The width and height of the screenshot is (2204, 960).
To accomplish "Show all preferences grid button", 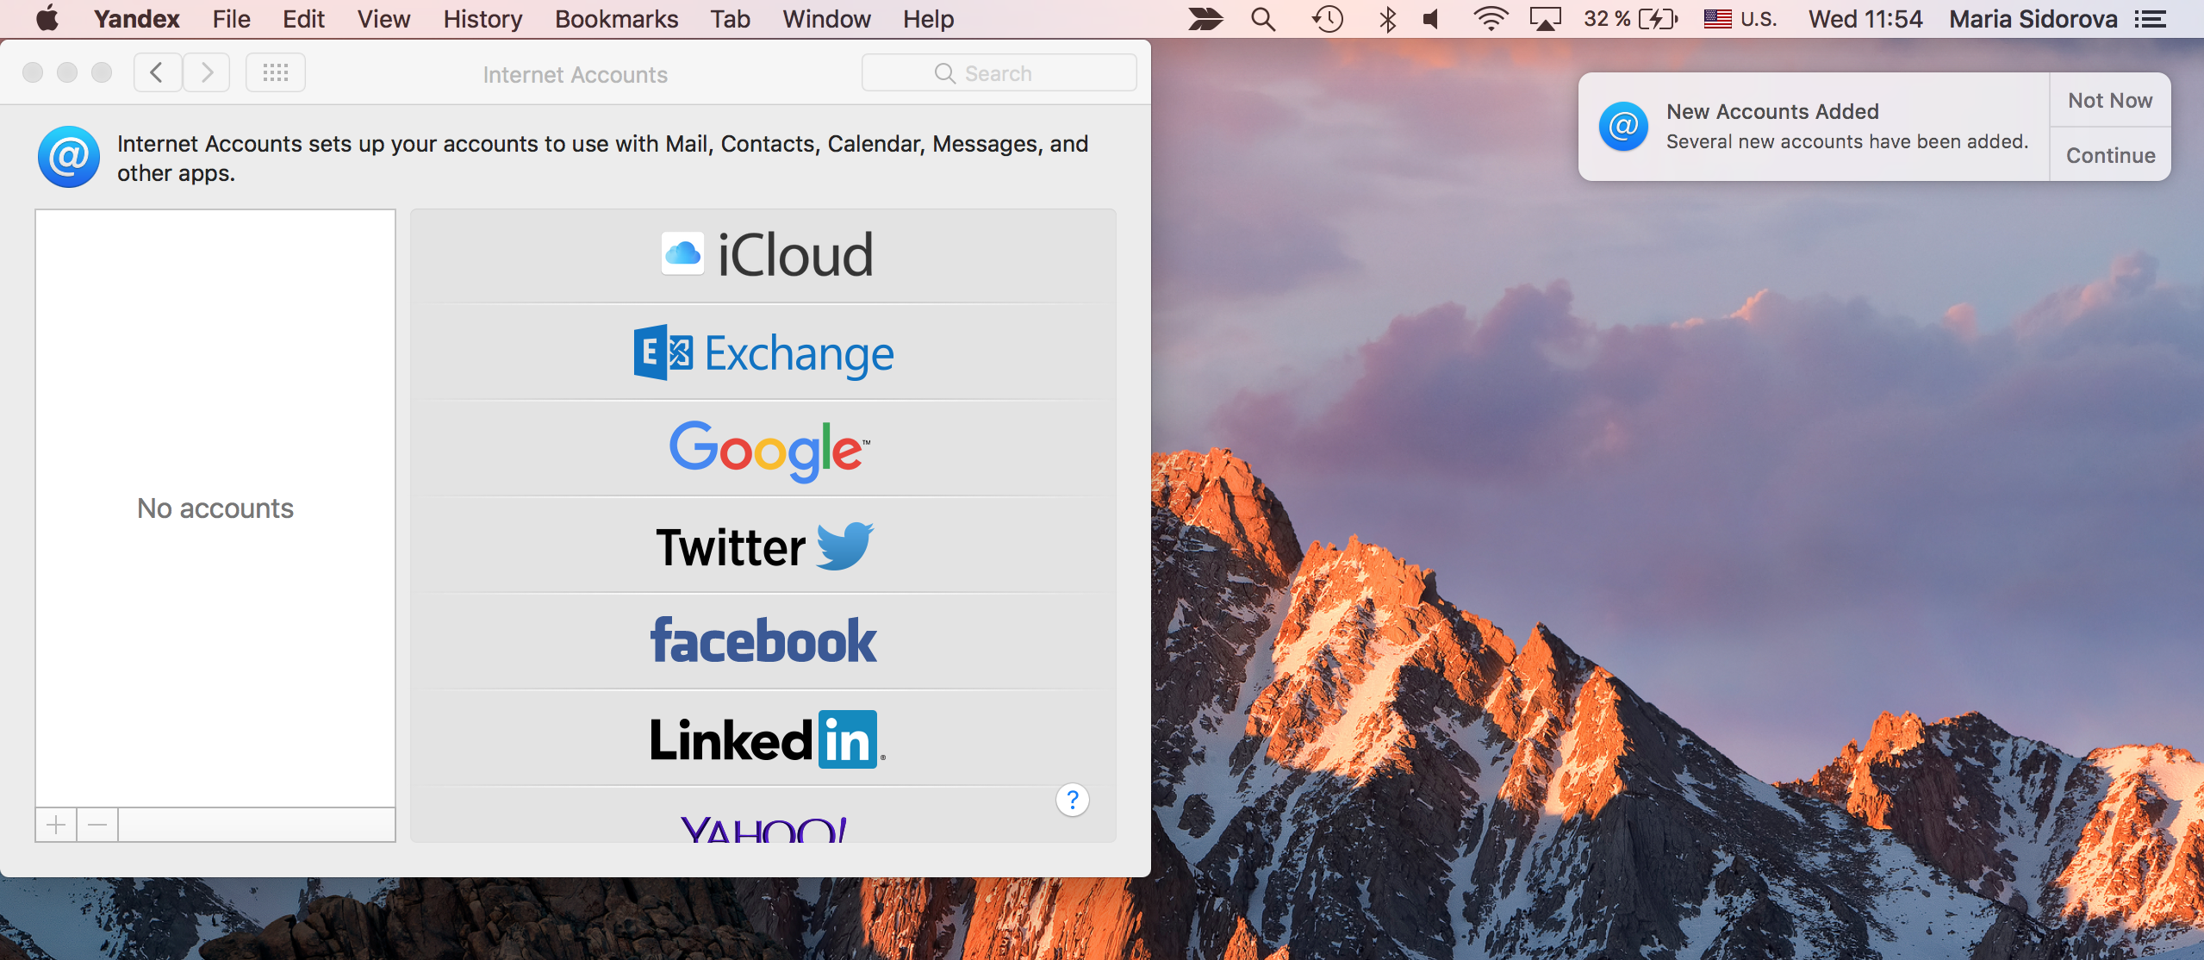I will click(275, 73).
